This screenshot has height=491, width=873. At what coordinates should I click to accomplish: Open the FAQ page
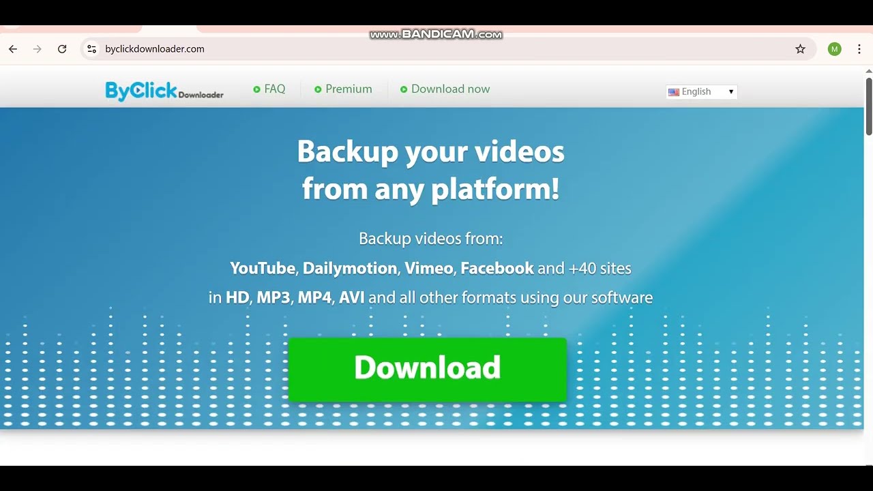click(269, 89)
